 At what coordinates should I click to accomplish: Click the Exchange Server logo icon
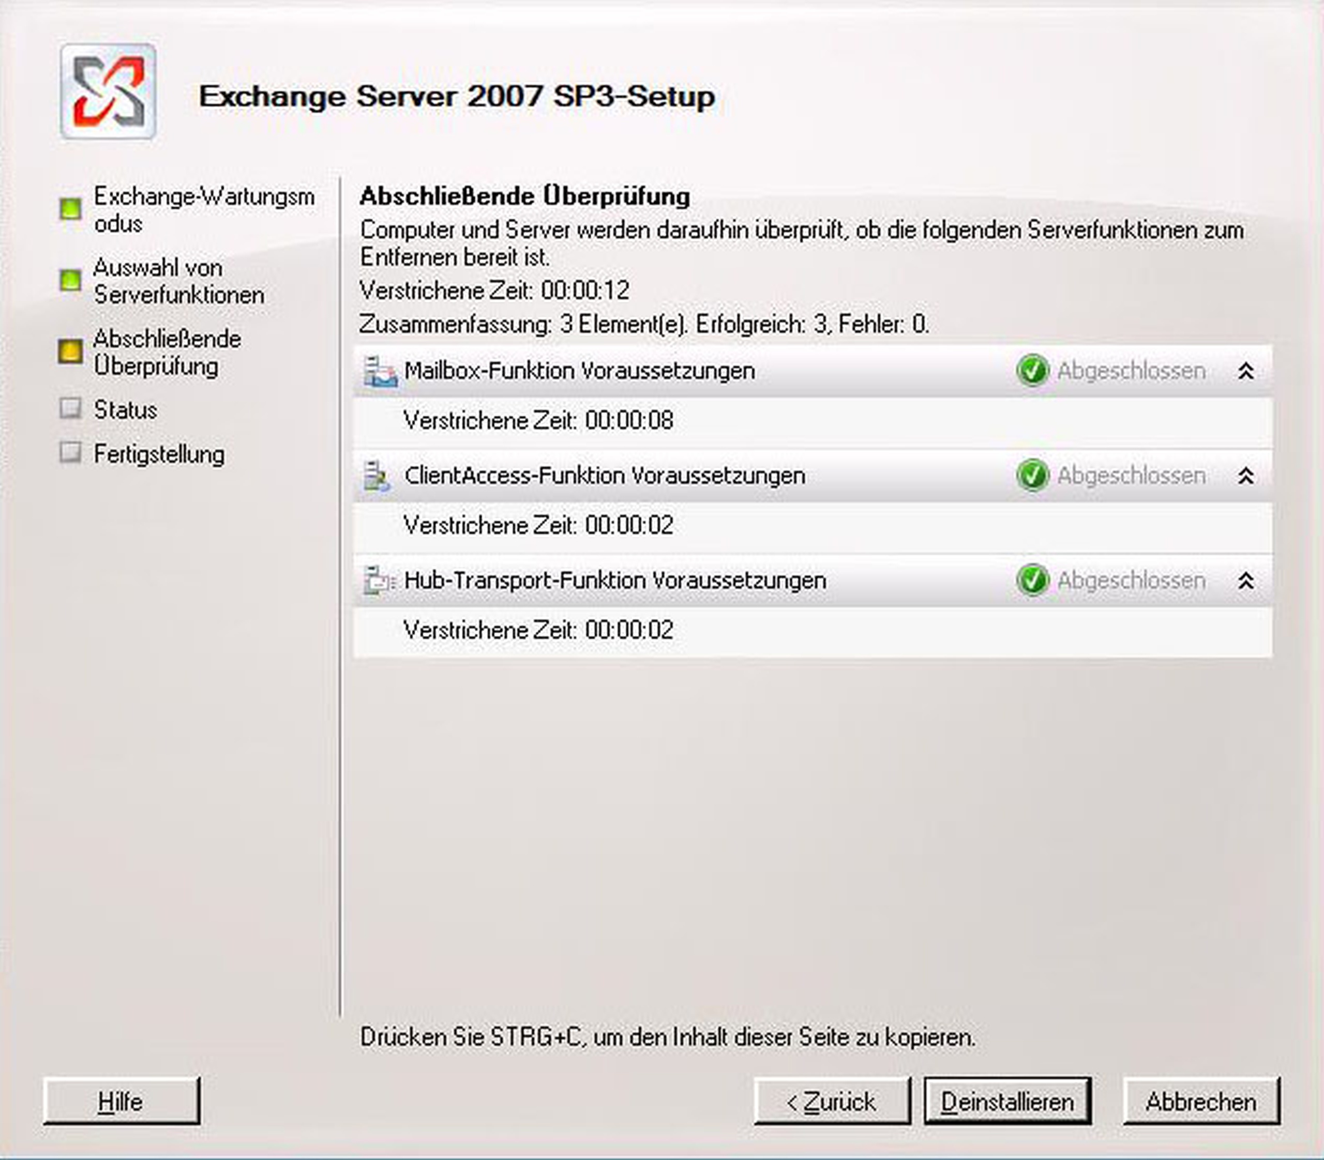tap(108, 91)
